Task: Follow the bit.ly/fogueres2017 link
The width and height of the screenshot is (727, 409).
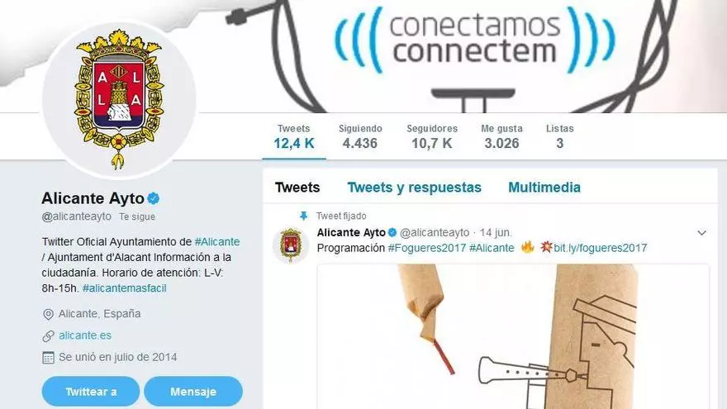Action: coord(601,248)
